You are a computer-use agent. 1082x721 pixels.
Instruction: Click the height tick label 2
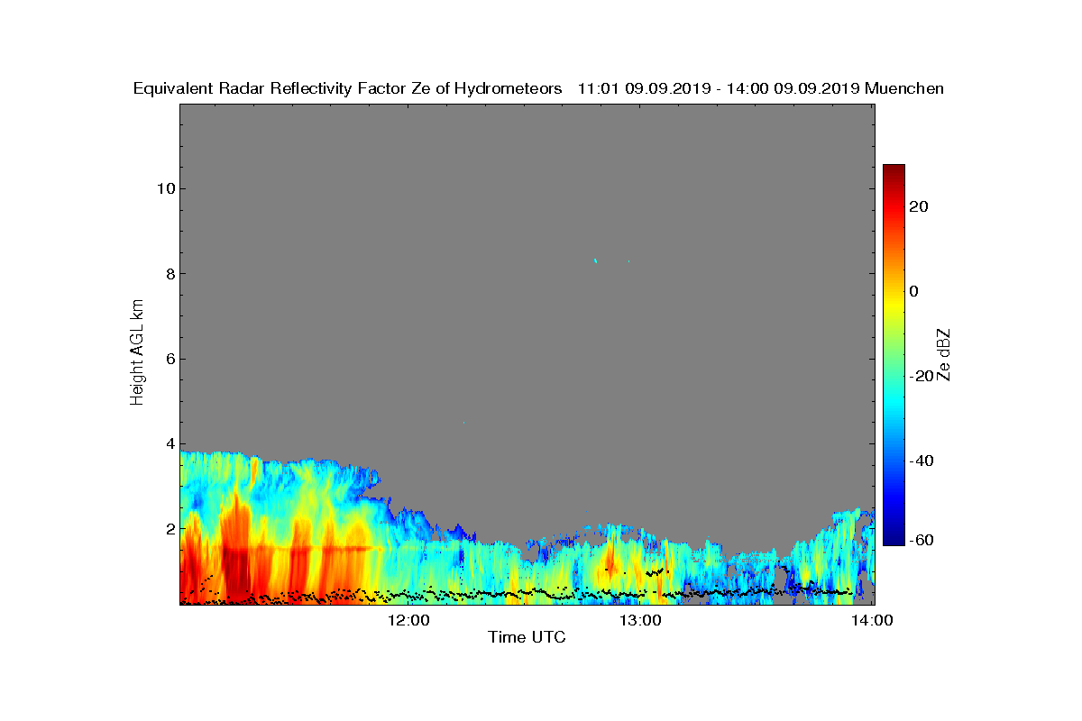[169, 528]
